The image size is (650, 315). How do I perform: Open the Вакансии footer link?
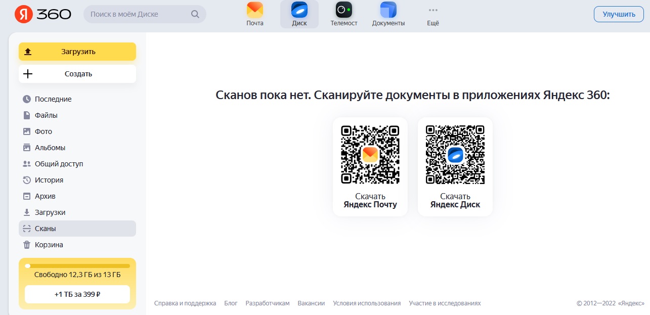click(312, 303)
